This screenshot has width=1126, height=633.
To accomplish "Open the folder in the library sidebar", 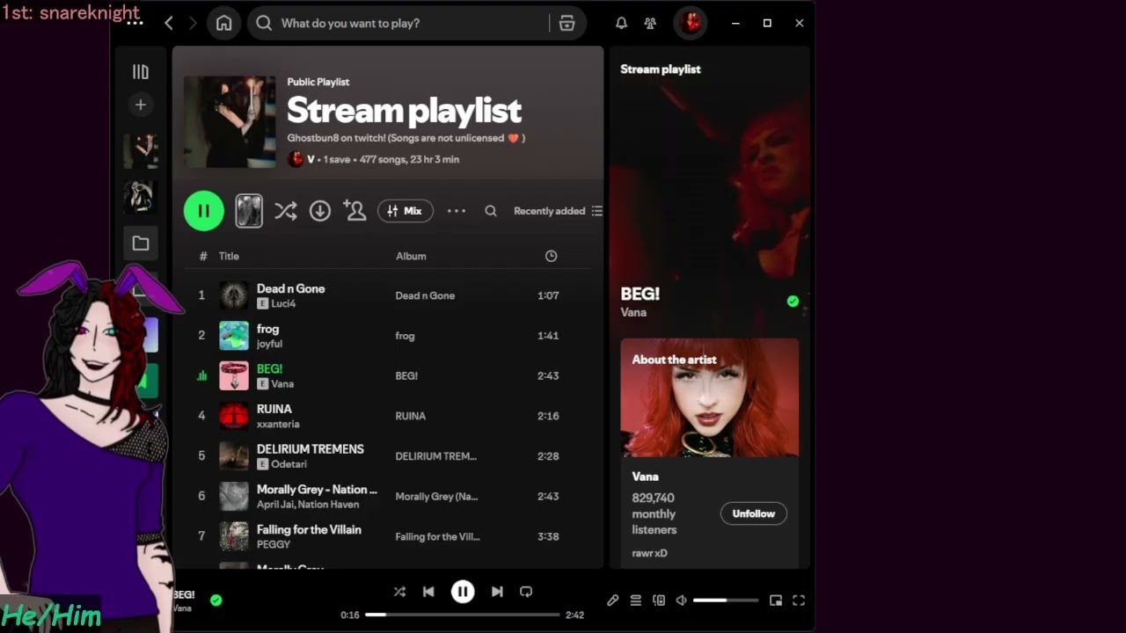I will (x=141, y=244).
